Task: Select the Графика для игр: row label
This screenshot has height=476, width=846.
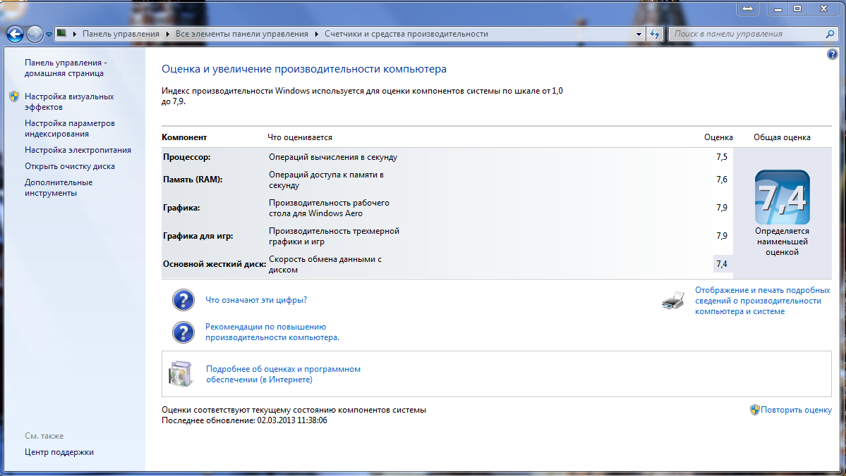Action: (198, 236)
